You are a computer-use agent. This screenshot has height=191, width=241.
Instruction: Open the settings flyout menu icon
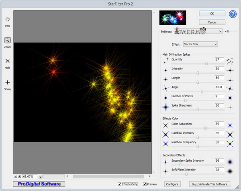coord(227,31)
